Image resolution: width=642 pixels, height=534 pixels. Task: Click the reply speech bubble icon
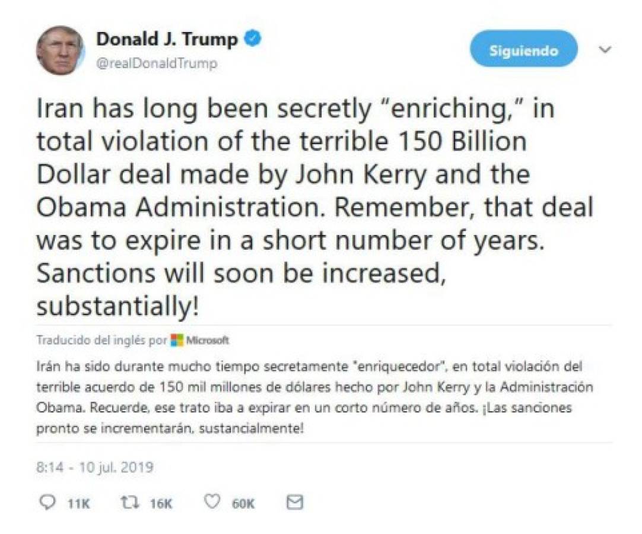(46, 503)
